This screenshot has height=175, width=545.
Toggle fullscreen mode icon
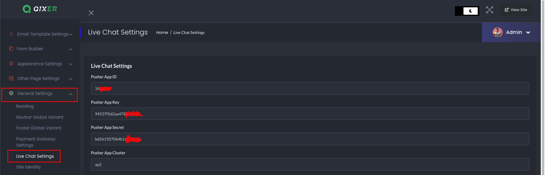click(489, 10)
